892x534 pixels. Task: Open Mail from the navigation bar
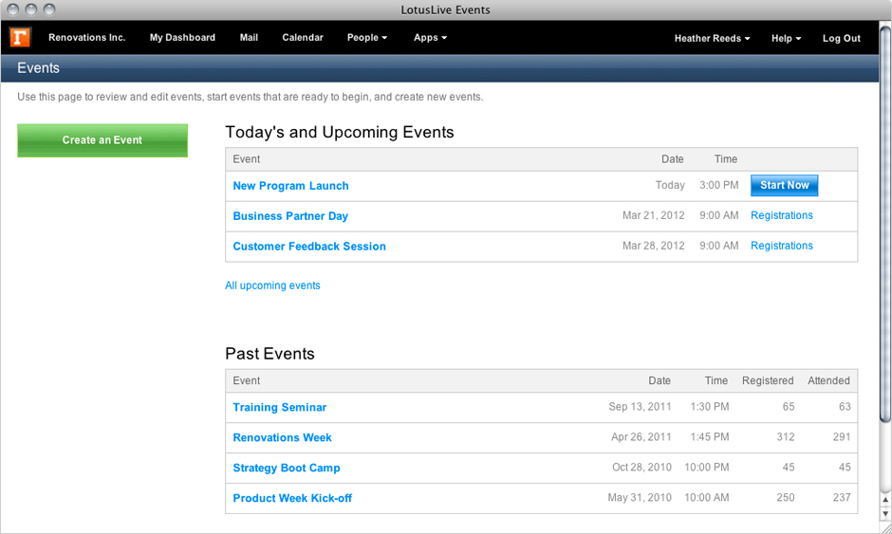pyautogui.click(x=249, y=38)
